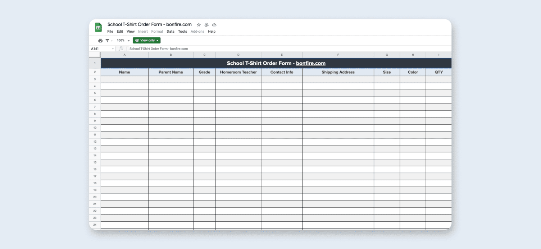Click the Create a filter icon
The width and height of the screenshot is (541, 249).
108,40
